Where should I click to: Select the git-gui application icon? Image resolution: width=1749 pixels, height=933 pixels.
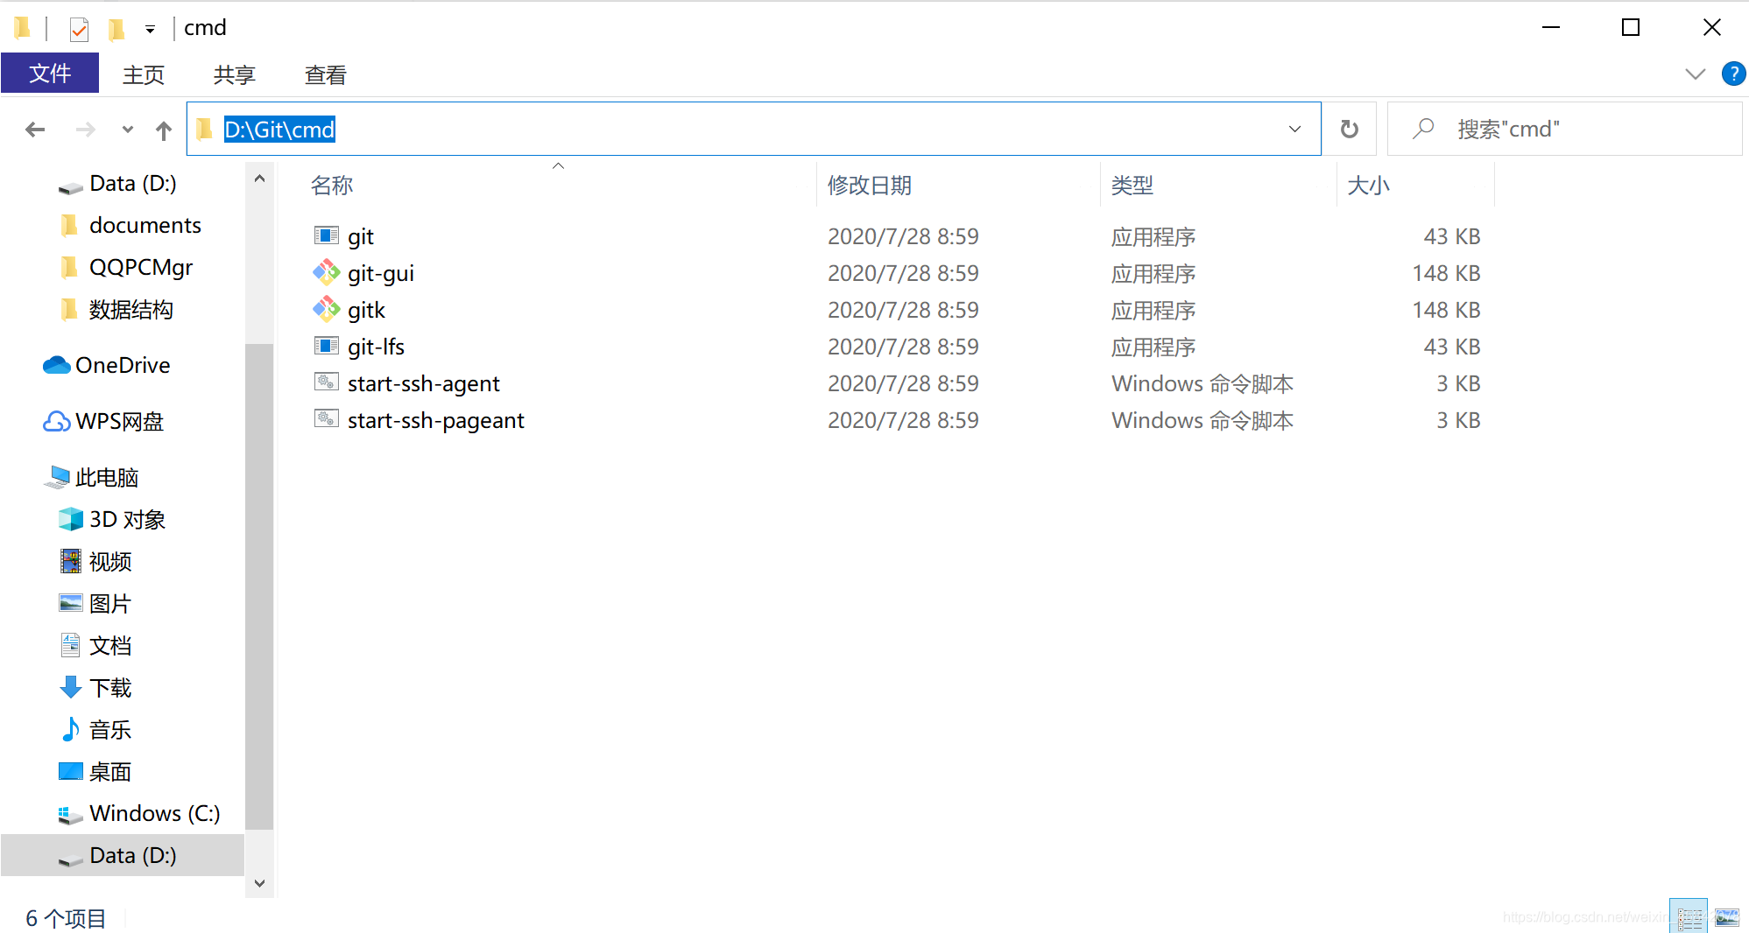tap(326, 272)
